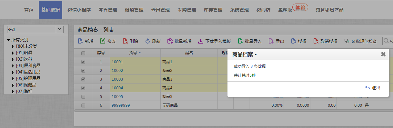Toggle the select-all header checkbox
393x128 pixels.
(83, 53)
